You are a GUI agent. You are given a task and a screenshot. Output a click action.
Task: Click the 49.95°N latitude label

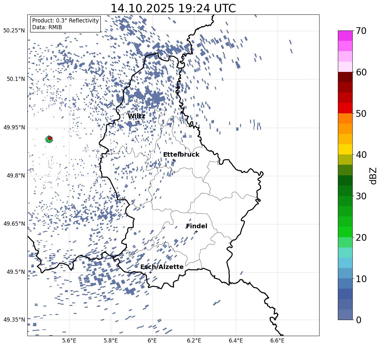14,127
